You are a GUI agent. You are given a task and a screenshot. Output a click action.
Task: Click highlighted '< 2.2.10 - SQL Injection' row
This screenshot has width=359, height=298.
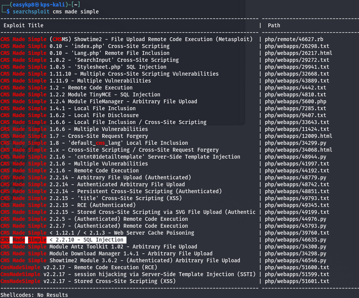(63, 240)
